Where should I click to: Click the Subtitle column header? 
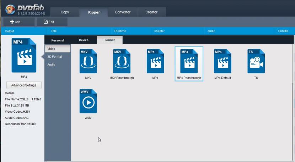point(283,31)
